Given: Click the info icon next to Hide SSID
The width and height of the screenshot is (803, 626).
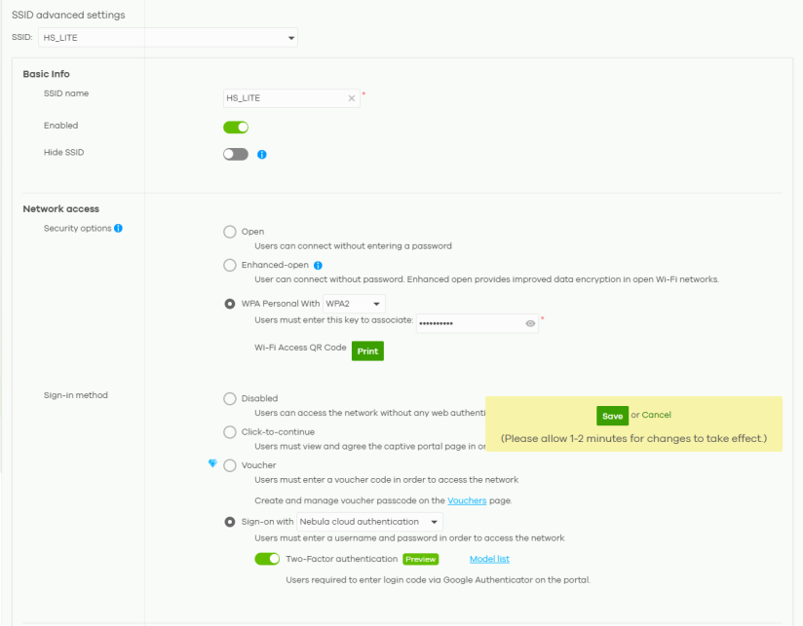Looking at the screenshot, I should [262, 154].
